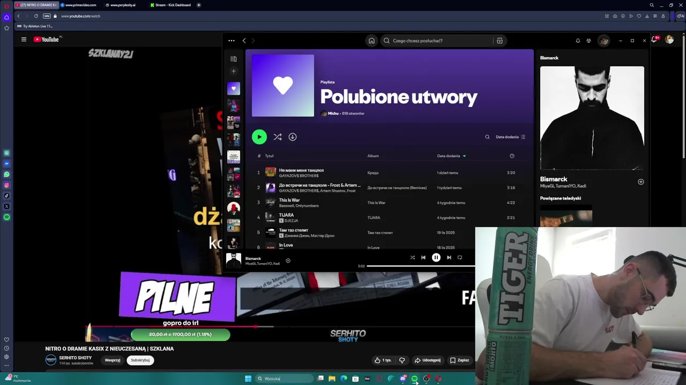Save video with the Zapisz button
Viewport: 686px width, 385px height.
459,360
